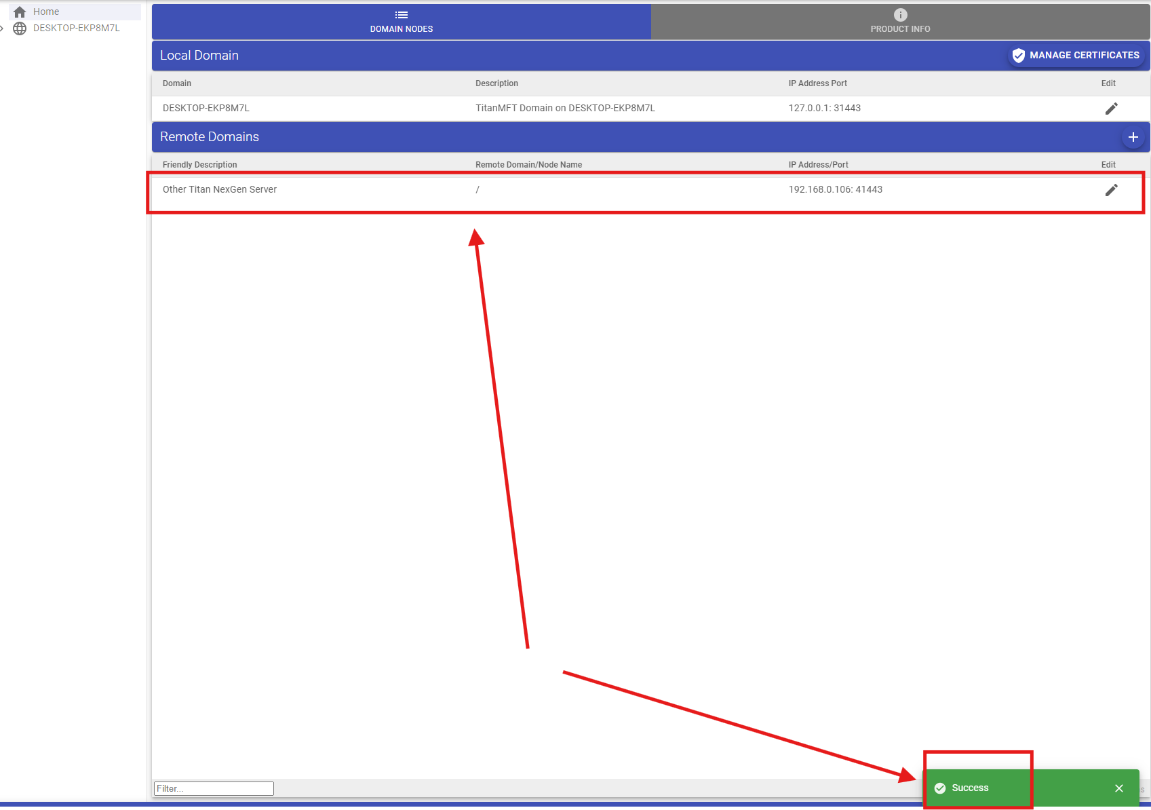Add a new remote domain

pyautogui.click(x=1133, y=136)
